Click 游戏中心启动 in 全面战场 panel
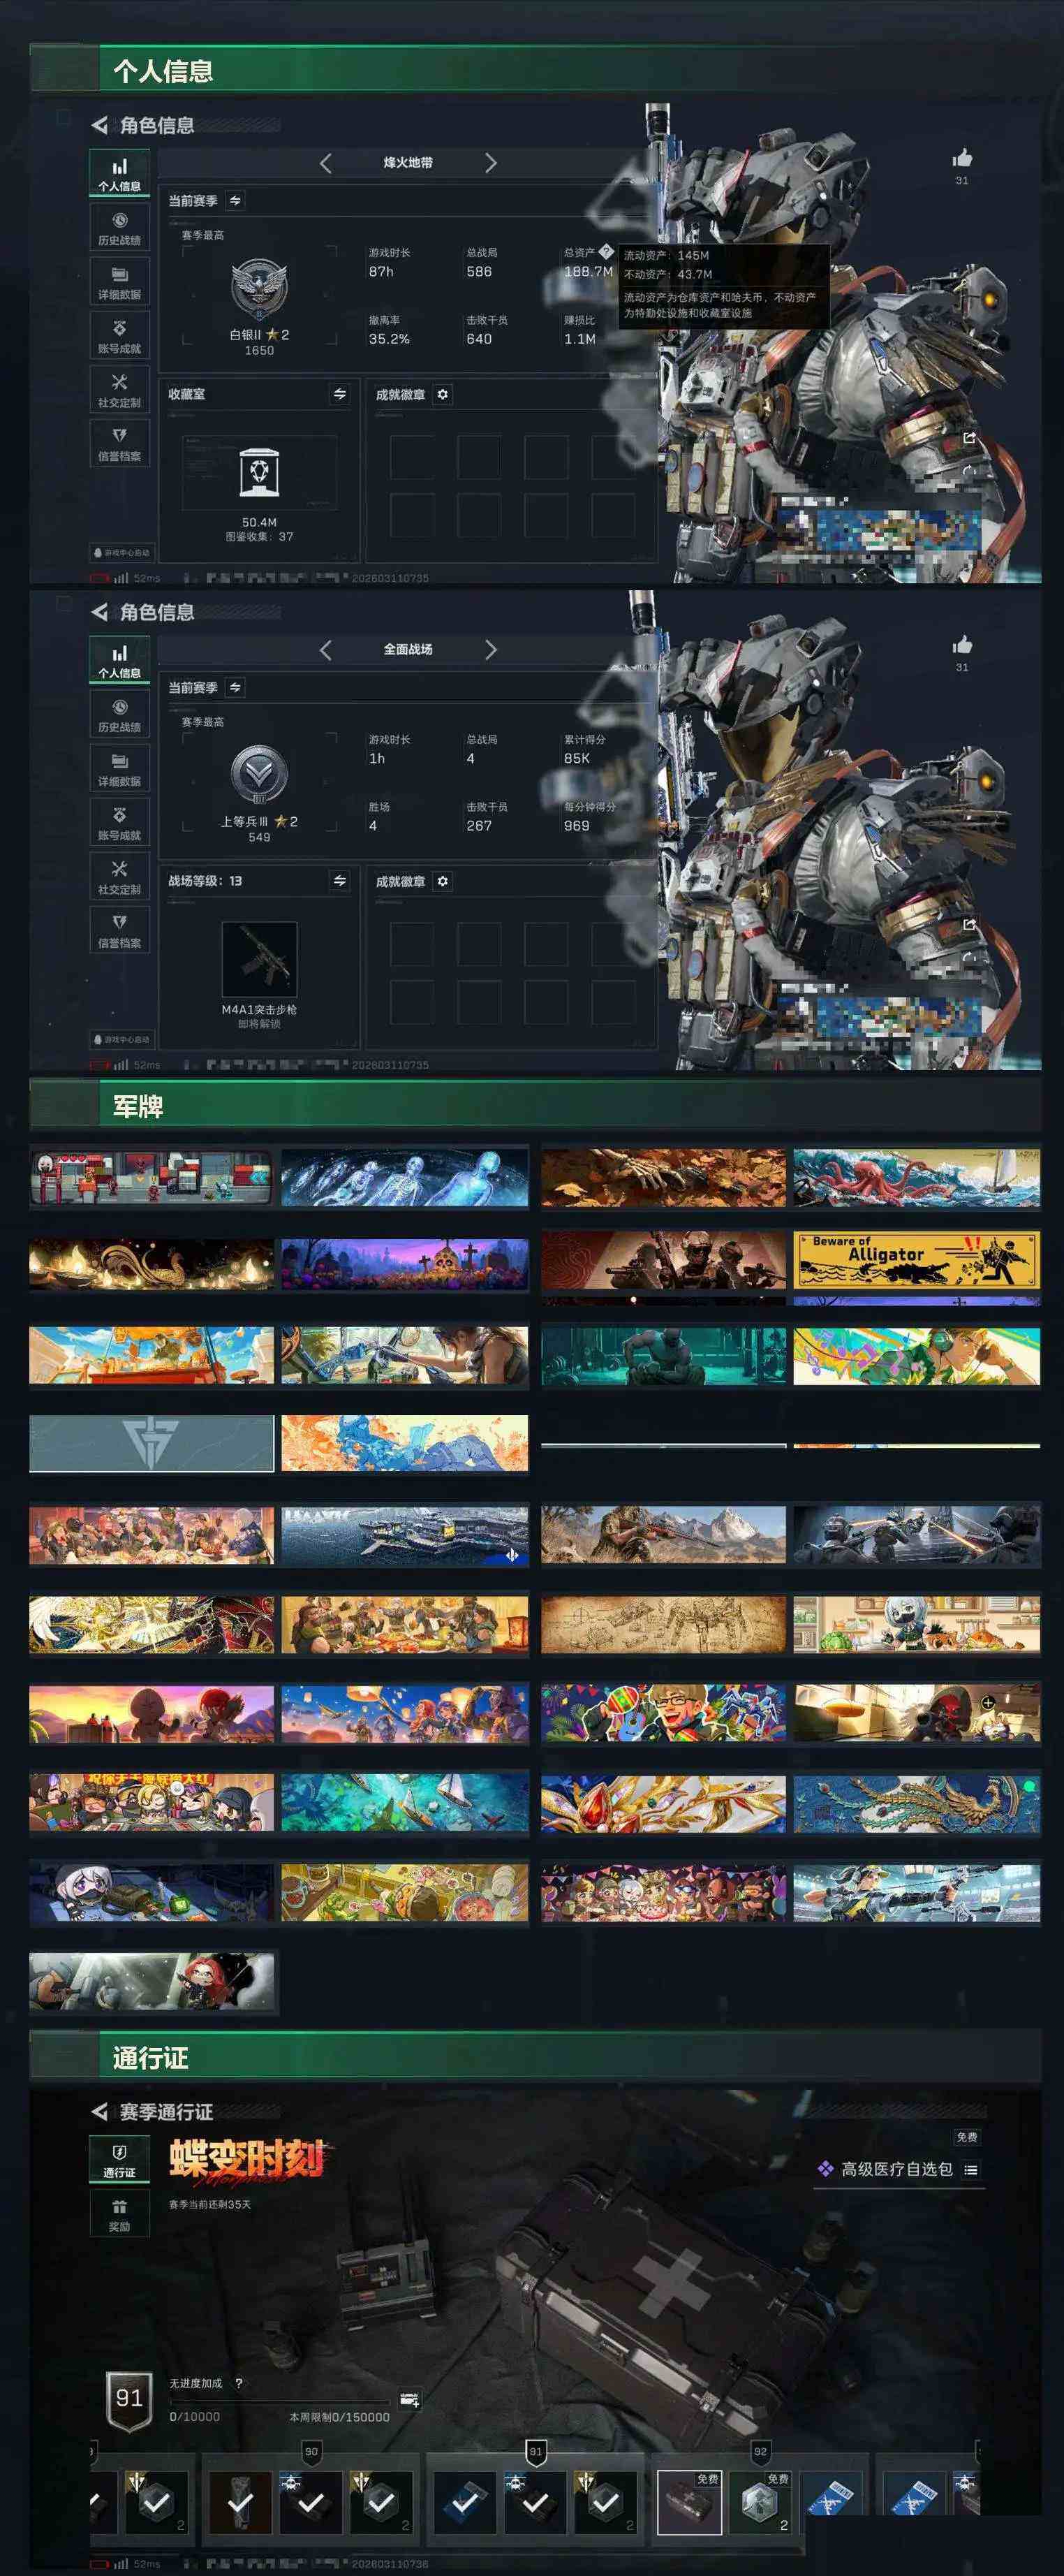This screenshot has height=2576, width=1064. point(122,1040)
